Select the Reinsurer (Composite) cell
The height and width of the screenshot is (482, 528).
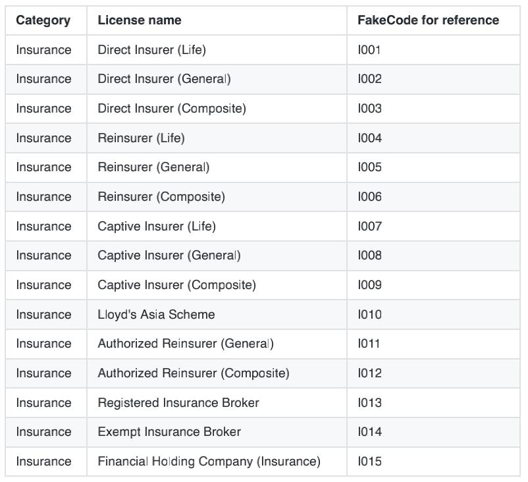click(161, 197)
